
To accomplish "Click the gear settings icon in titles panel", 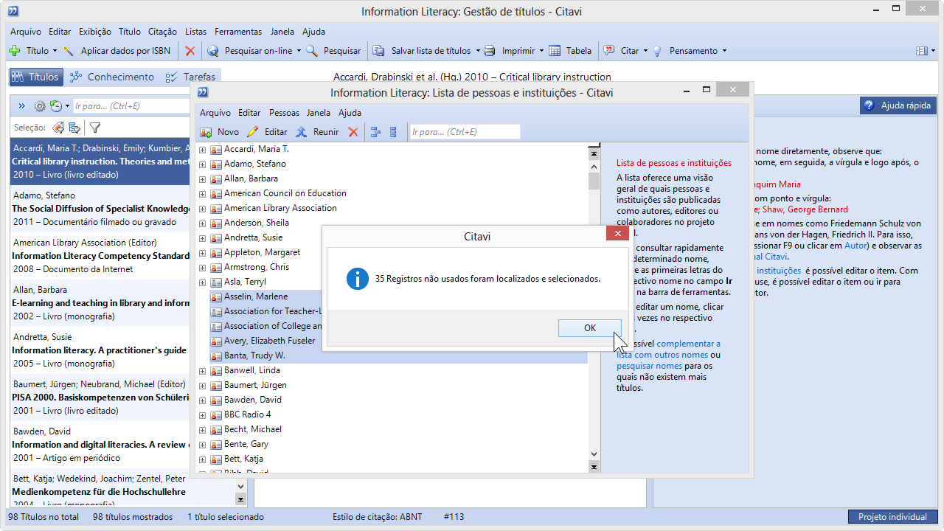I will (x=40, y=106).
